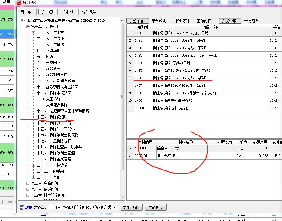The image size is (282, 221).
Task: Select tree item 四、平整场地
Action: click(49, 51)
